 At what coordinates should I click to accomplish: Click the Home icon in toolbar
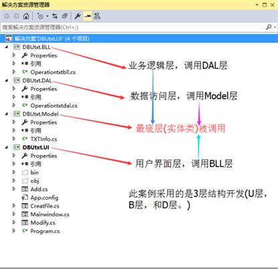tap(26, 16)
